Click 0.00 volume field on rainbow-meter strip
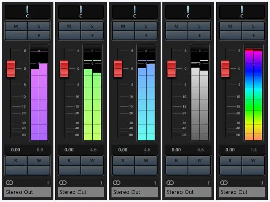The height and width of the screenshot is (202, 270). tap(230, 150)
